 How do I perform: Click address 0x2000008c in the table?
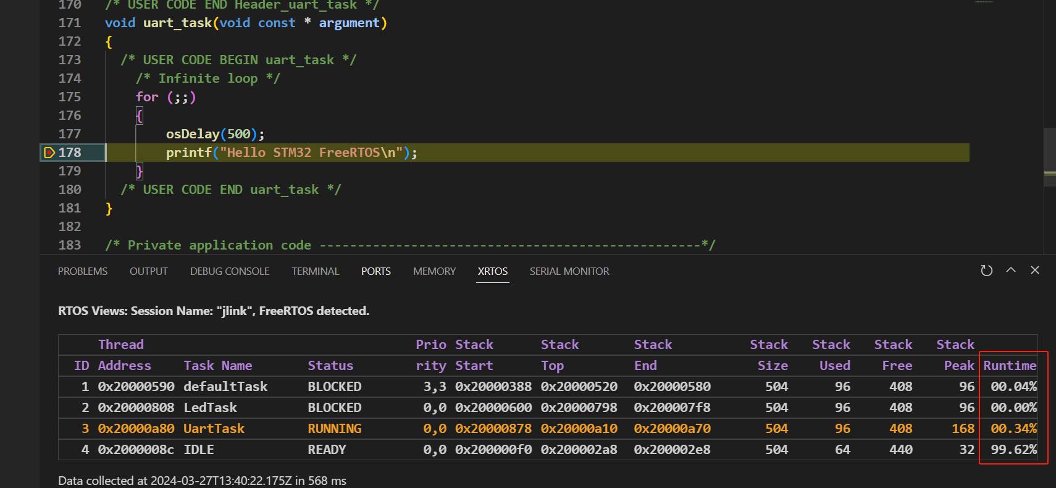[x=136, y=450]
